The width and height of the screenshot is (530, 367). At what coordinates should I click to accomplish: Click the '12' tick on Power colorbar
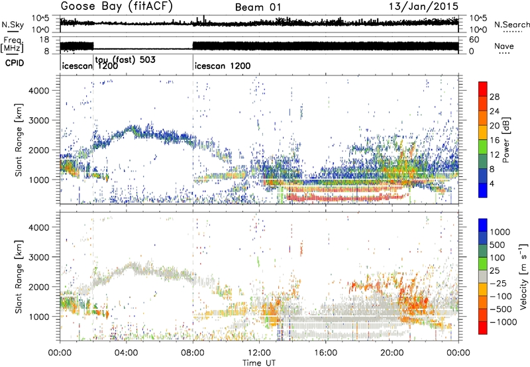[494, 155]
